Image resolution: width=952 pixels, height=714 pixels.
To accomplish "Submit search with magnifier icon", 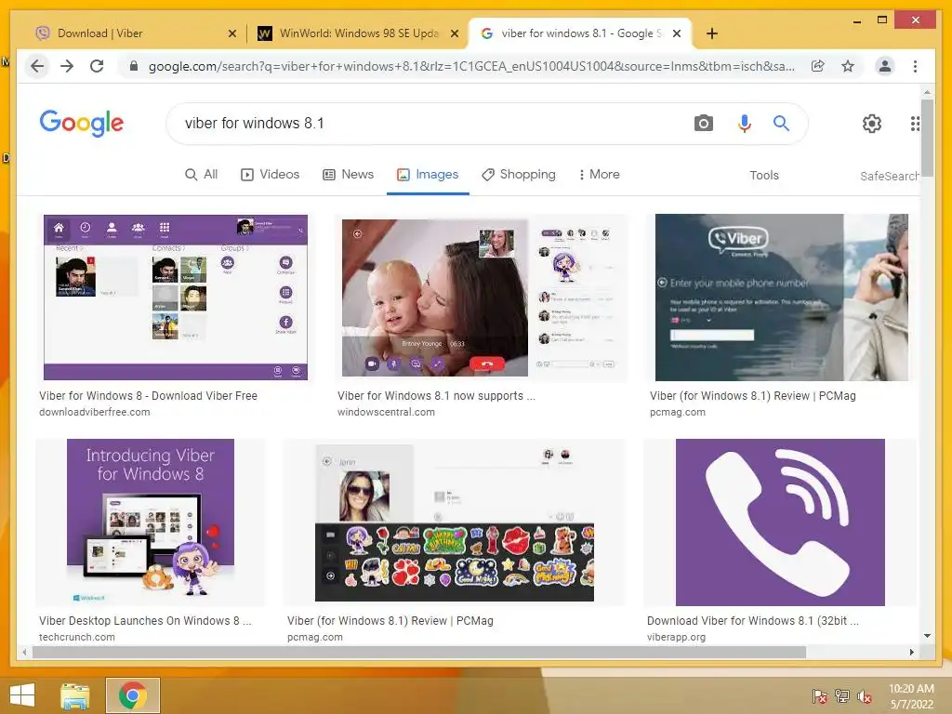I will point(781,124).
